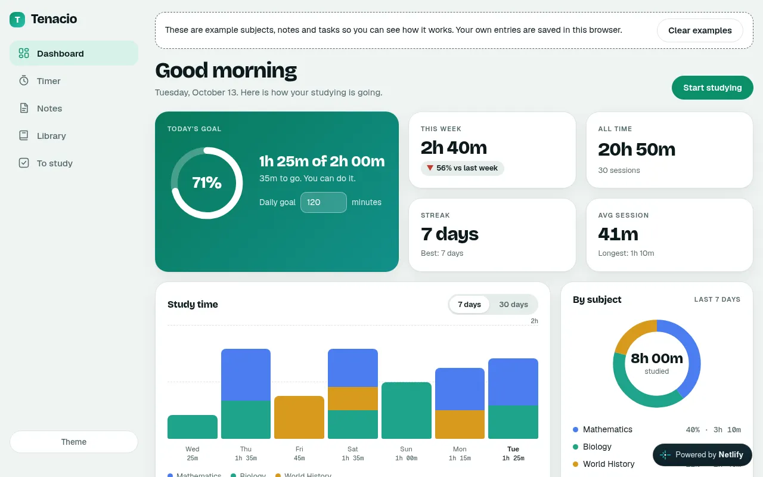Switch chart range to 30 days
Viewport: 763px width, 477px height.
[x=513, y=304]
